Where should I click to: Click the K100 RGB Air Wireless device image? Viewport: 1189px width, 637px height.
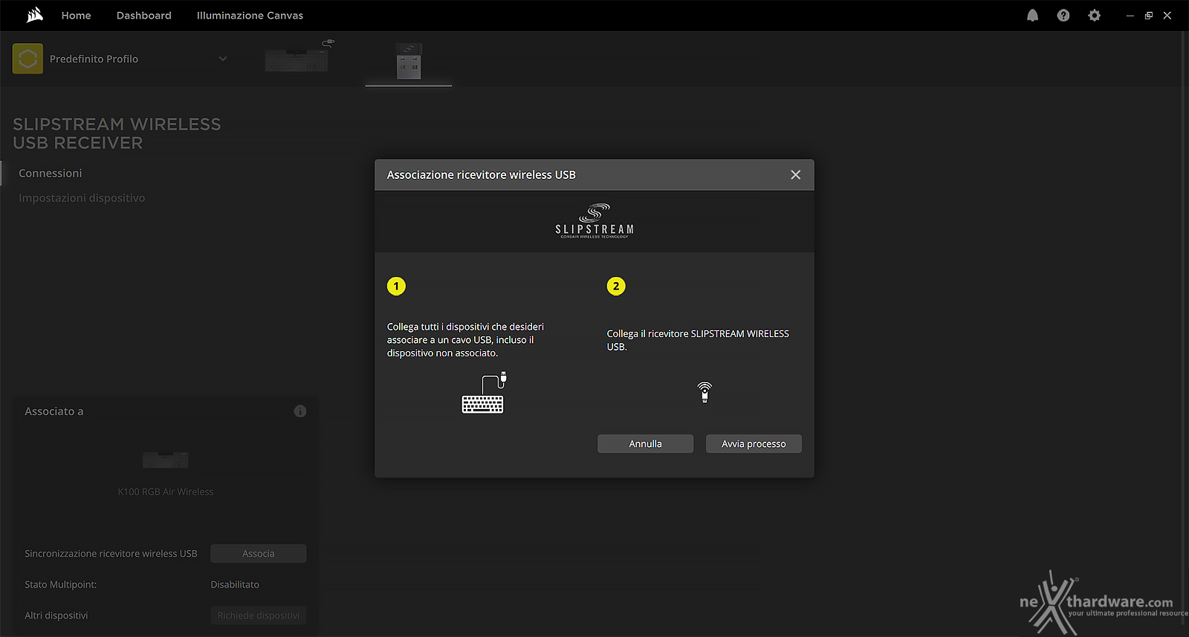166,460
